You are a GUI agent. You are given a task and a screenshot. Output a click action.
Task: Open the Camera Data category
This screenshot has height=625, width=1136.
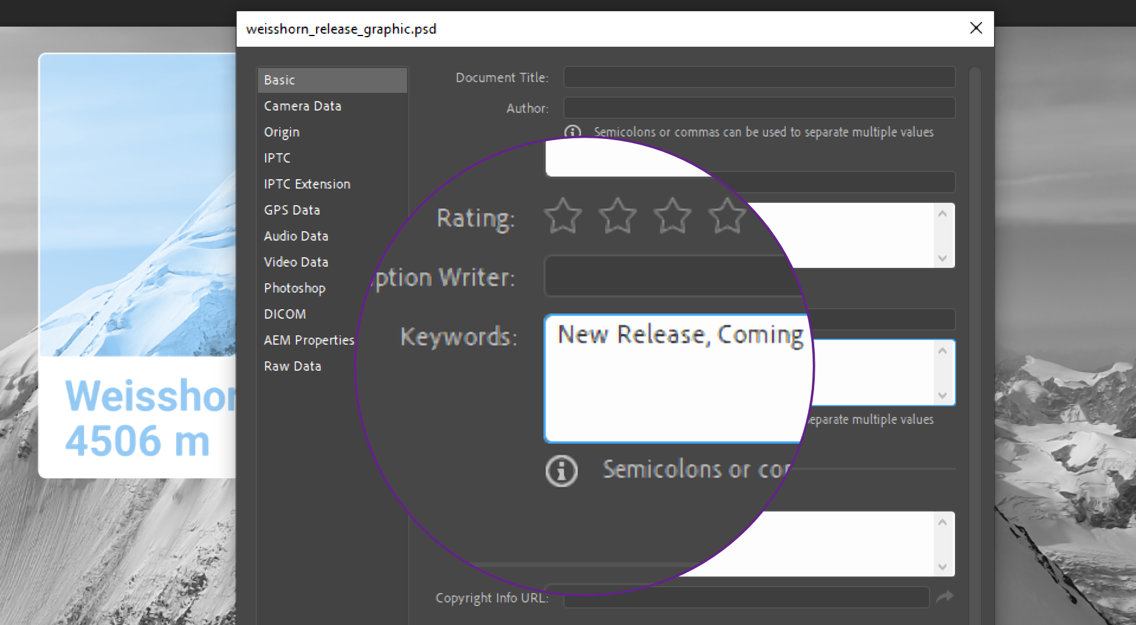pos(302,106)
